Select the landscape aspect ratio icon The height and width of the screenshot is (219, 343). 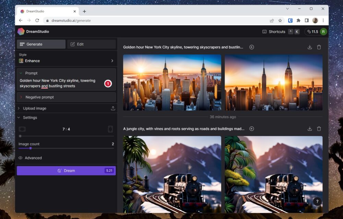(x=22, y=129)
